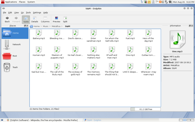
Task: Close the Places panel
Action: [x=27, y=26]
